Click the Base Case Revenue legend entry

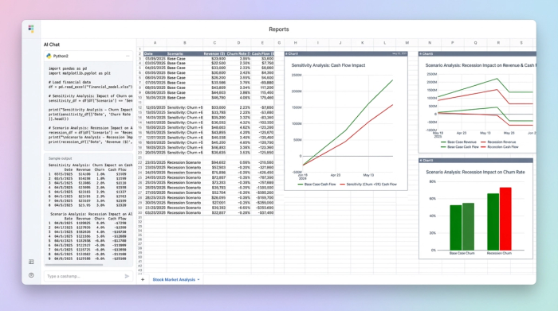pos(458,142)
